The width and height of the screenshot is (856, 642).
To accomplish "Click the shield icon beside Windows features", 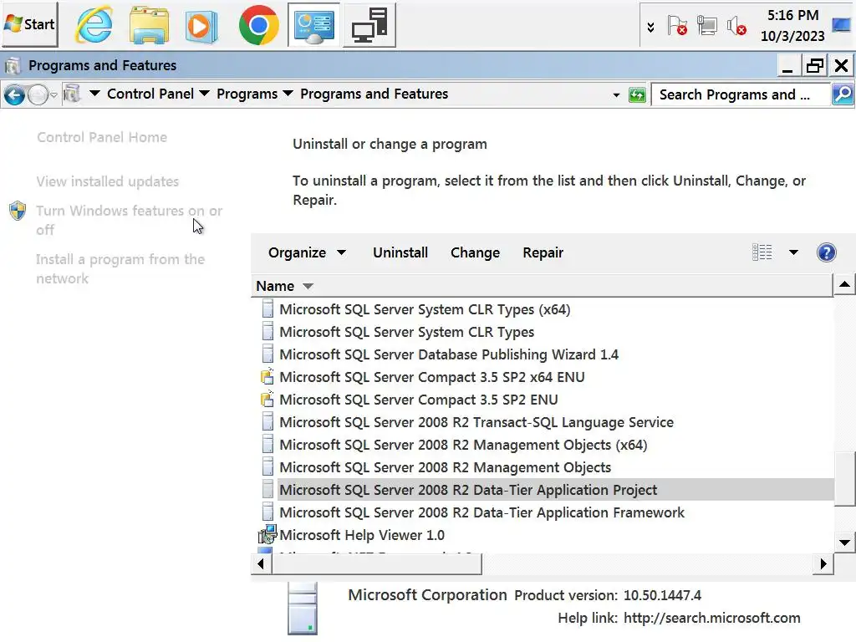I will 18,211.
